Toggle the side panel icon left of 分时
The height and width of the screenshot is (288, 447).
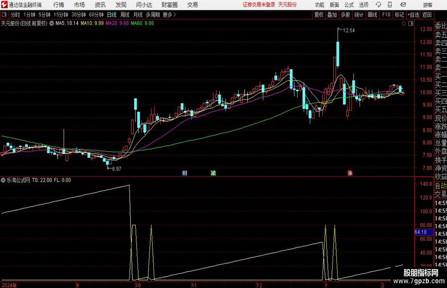point(4,15)
